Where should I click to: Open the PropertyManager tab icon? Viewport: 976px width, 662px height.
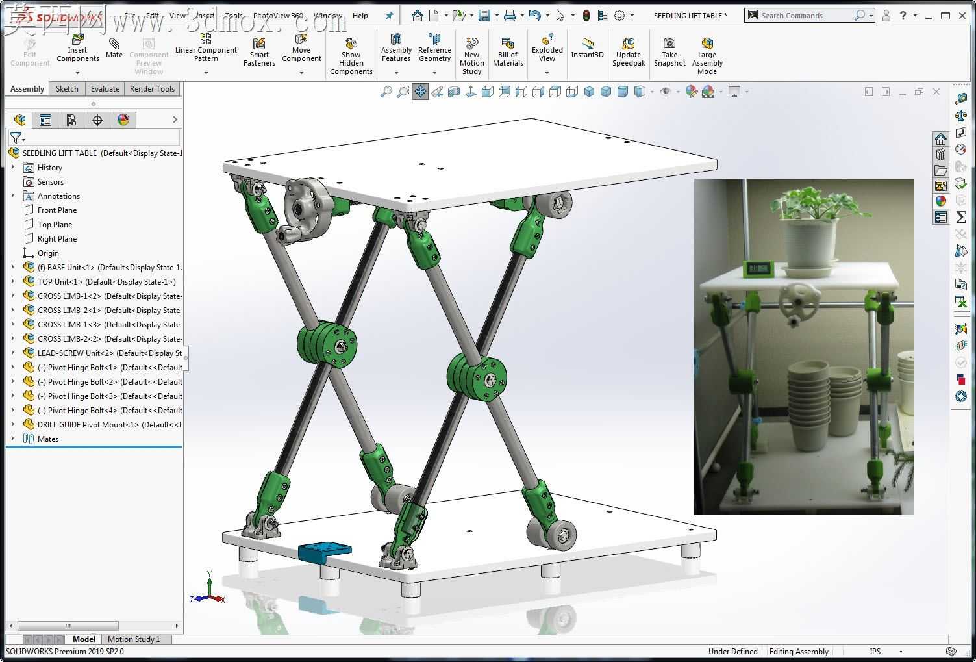tap(45, 120)
